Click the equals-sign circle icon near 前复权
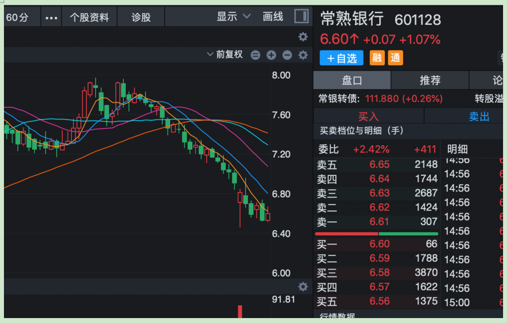The width and height of the screenshot is (507, 323). 255,55
